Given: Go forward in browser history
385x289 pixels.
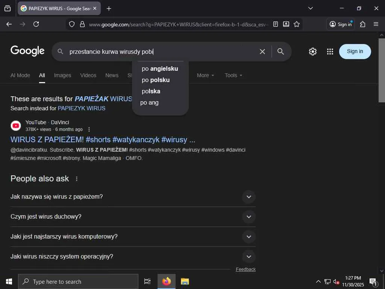Looking at the screenshot, I should coord(23,24).
